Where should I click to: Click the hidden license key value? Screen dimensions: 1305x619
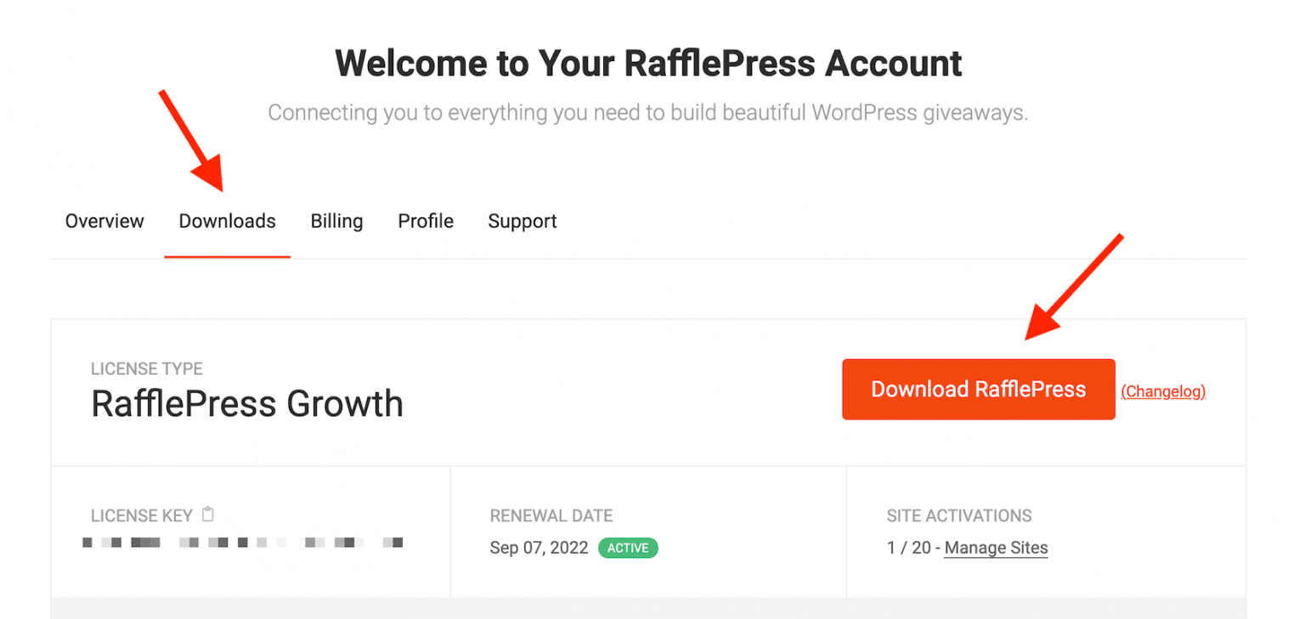[242, 543]
